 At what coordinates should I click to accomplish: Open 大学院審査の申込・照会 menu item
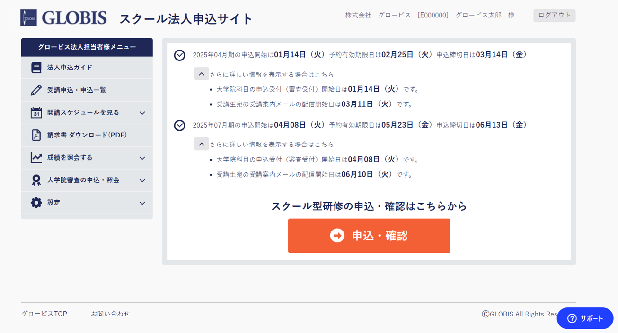pos(87,180)
